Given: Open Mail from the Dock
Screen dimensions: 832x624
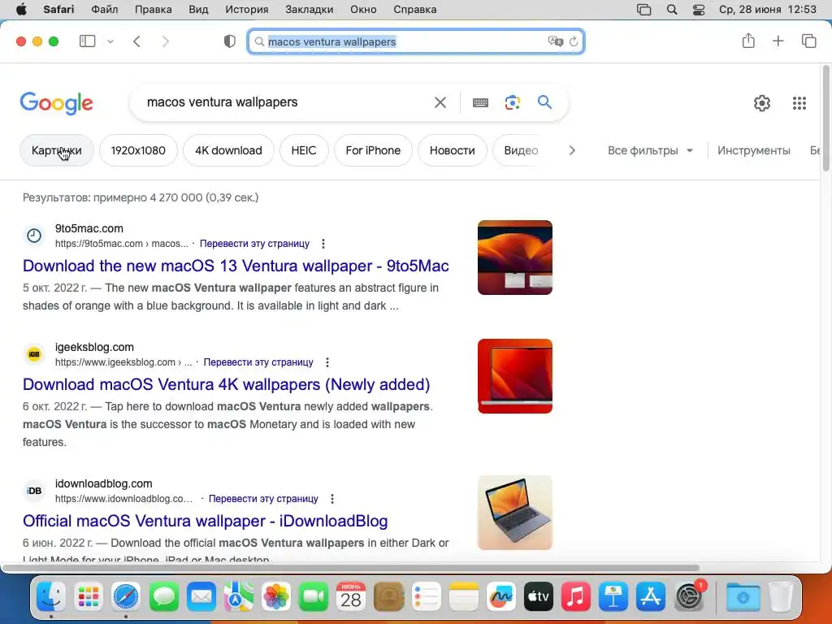Looking at the screenshot, I should 201,597.
